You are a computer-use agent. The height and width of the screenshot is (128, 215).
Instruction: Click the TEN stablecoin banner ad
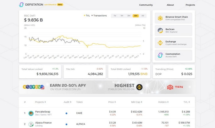pyautogui.click(x=107, y=87)
